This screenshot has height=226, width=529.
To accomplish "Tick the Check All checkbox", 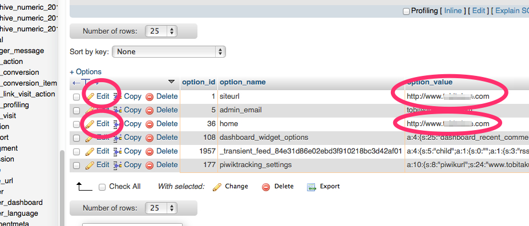I will tap(102, 187).
